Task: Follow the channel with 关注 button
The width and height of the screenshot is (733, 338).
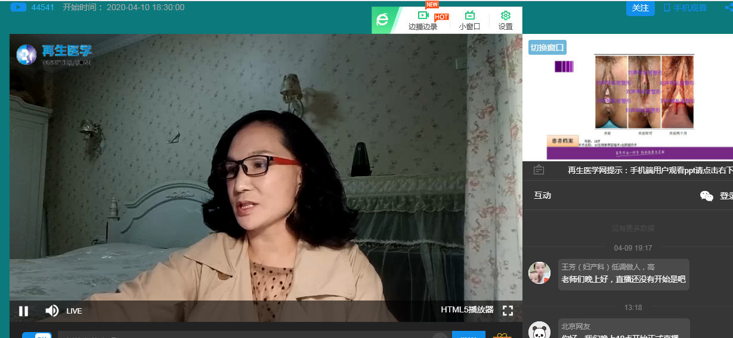Action: [641, 8]
